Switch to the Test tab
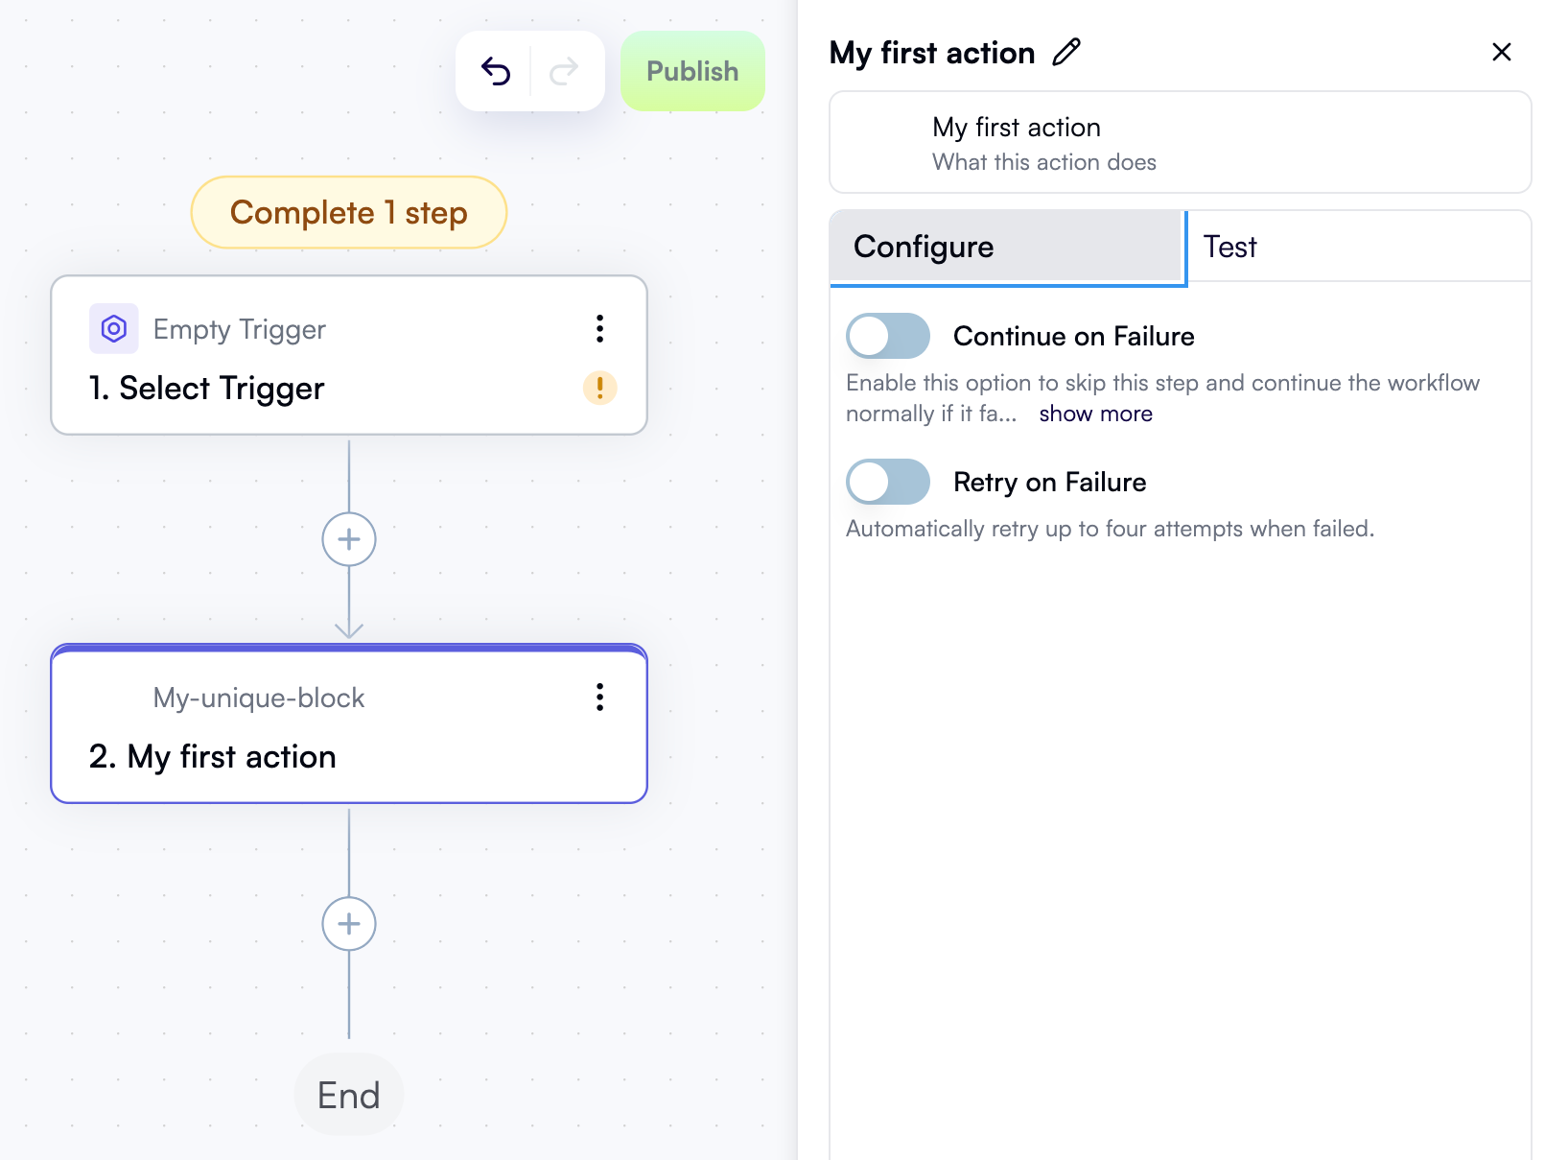The image size is (1545, 1160). [1359, 247]
